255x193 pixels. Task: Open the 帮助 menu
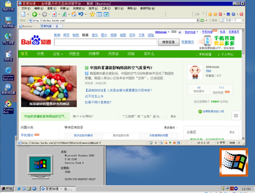pos(132,8)
